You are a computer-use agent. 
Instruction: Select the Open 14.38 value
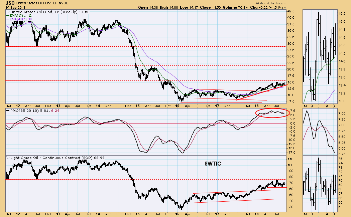(148, 7)
